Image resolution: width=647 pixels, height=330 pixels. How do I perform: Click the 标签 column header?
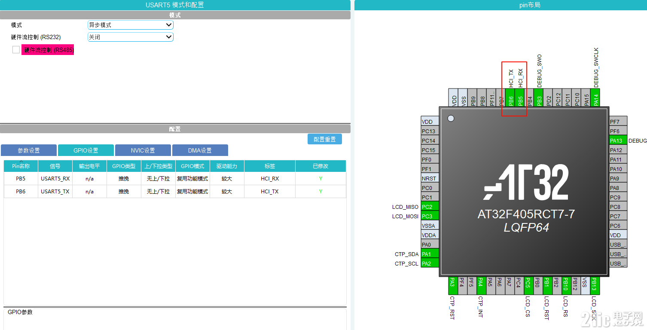point(270,166)
